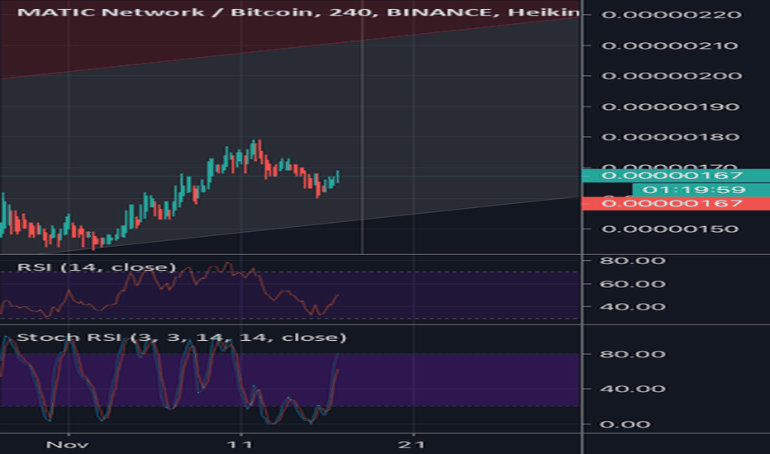Click the 0.00000210 price axis value
770x454 pixels.
[670, 45]
